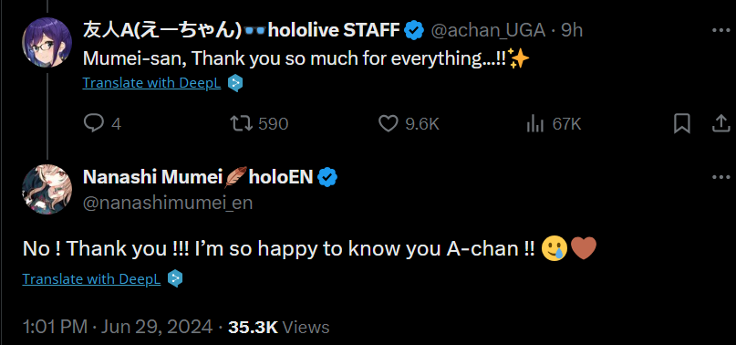Screen dimensions: 736x345
Task: Click the share icon on the top tweet
Action: tap(720, 124)
